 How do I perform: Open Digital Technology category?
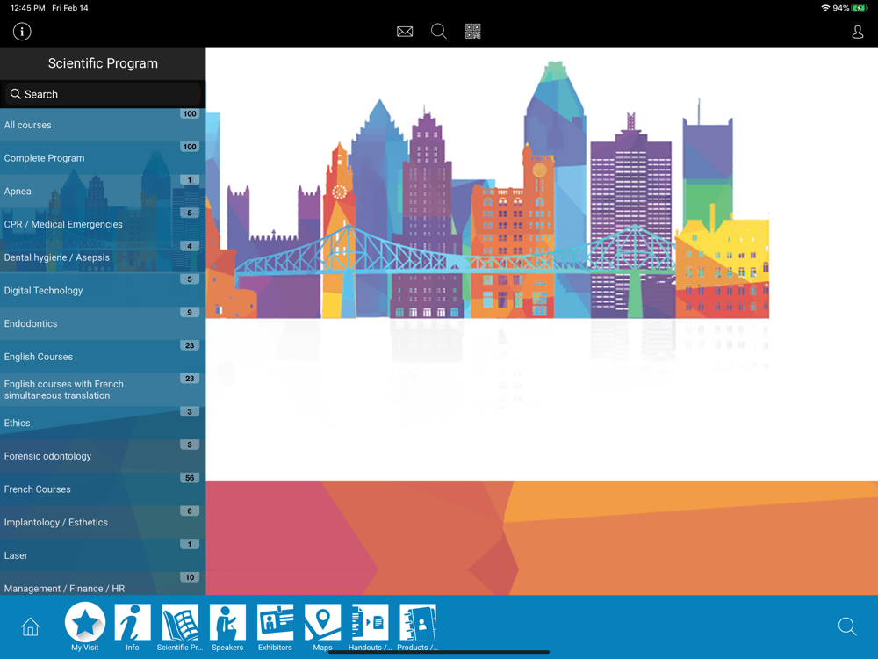pos(103,290)
